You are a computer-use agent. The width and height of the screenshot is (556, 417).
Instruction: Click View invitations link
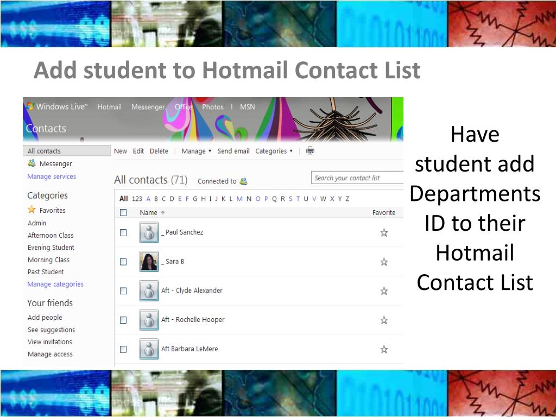click(x=50, y=342)
